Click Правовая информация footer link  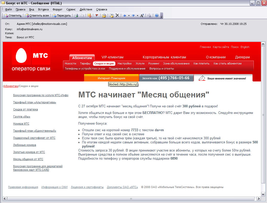[x=23, y=187]
